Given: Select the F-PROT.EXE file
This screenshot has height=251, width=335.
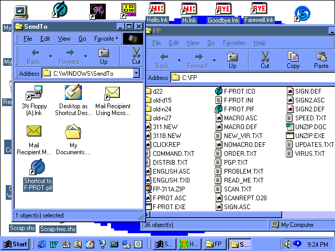Looking at the screenshot, I should pyautogui.click(x=169, y=207).
